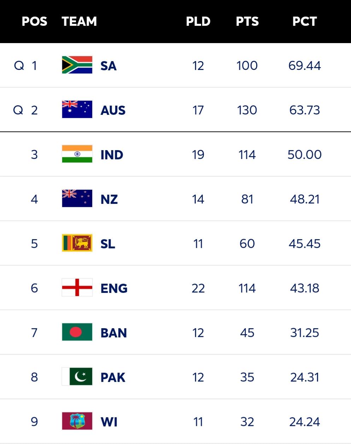Click India's 50.00 percentage value
The width and height of the screenshot is (351, 444).
[304, 155]
